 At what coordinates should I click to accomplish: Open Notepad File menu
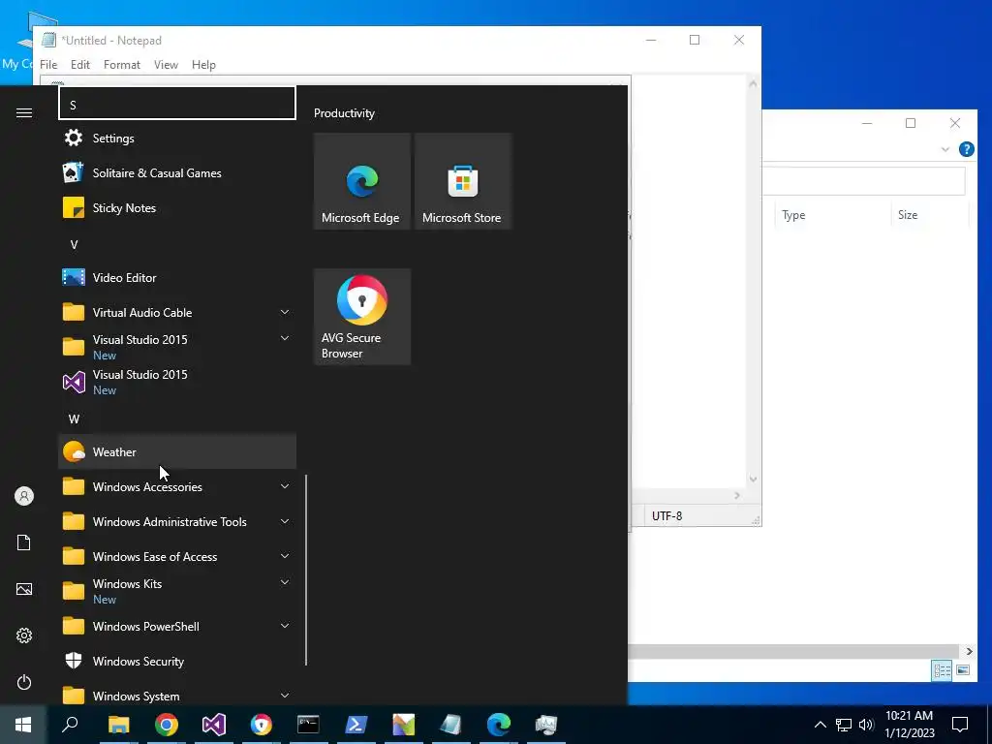[48, 65]
